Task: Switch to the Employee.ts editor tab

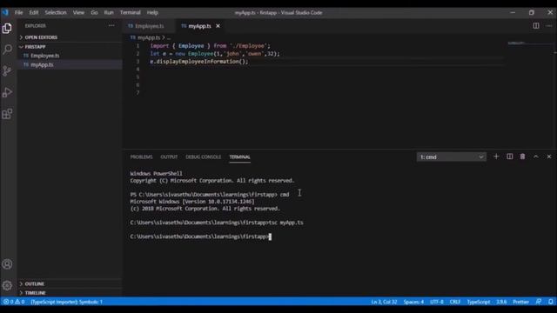Action: point(149,26)
